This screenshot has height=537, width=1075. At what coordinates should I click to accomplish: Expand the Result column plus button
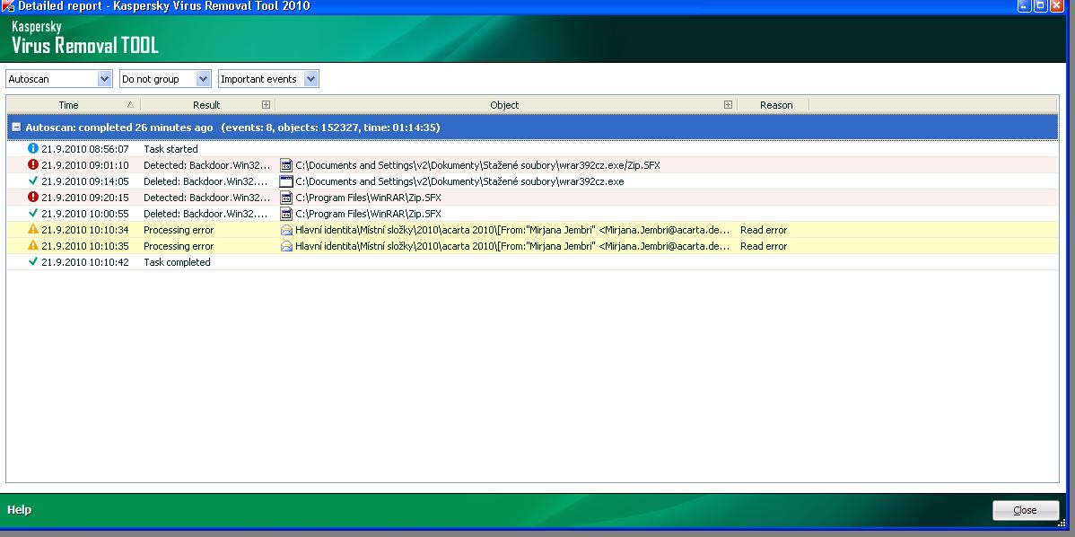pos(266,105)
